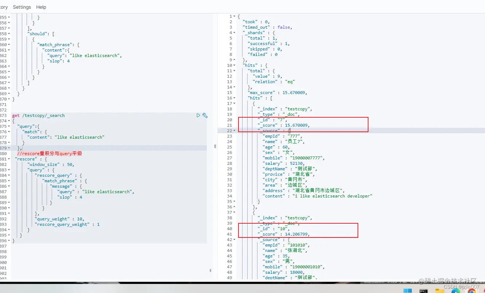Click the red //rescore comment line
This screenshot has height=293, width=485.
point(50,154)
